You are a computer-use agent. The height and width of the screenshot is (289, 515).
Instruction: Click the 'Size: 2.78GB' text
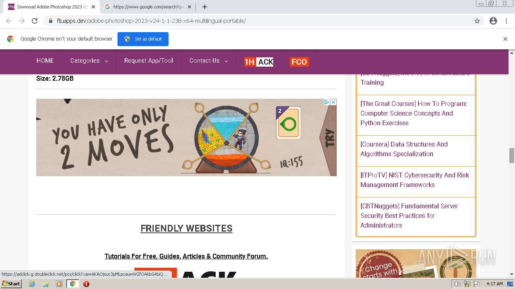coord(55,78)
